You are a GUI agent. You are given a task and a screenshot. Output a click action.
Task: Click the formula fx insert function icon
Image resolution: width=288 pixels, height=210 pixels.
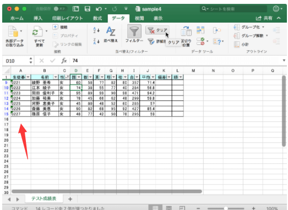coord(64,61)
